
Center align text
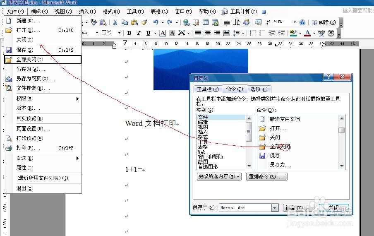tap(208, 33)
